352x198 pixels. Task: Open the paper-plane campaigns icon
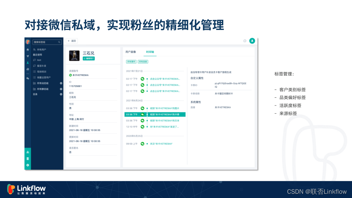point(28,56)
